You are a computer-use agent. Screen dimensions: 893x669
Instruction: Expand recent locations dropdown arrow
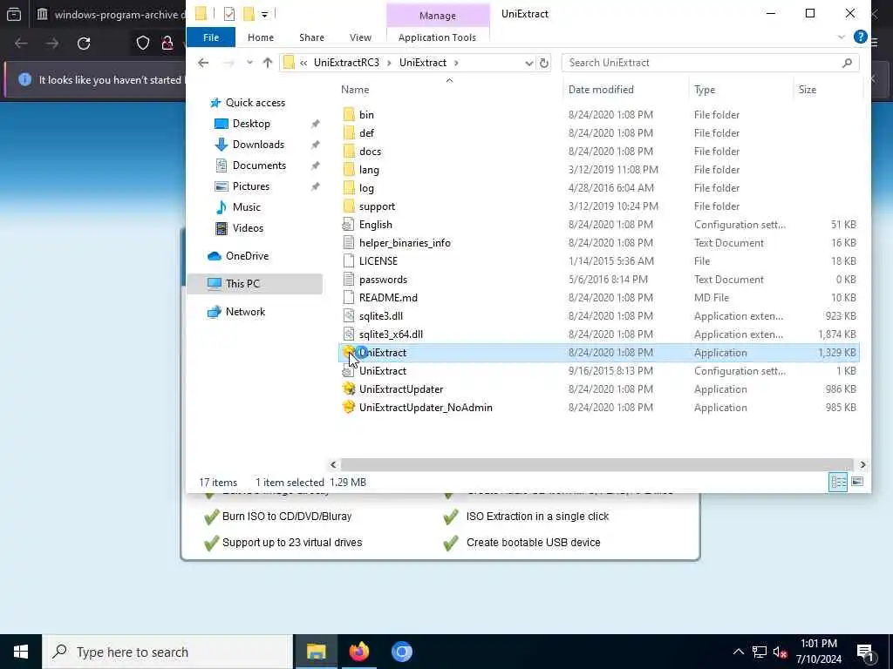[249, 63]
